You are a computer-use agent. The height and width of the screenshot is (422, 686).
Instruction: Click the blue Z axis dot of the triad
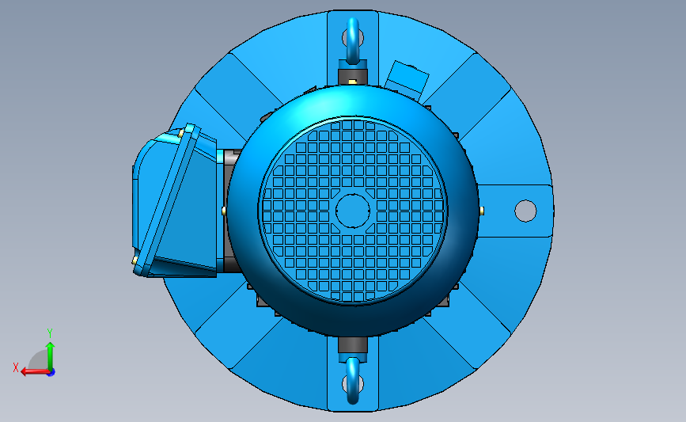[51, 373]
